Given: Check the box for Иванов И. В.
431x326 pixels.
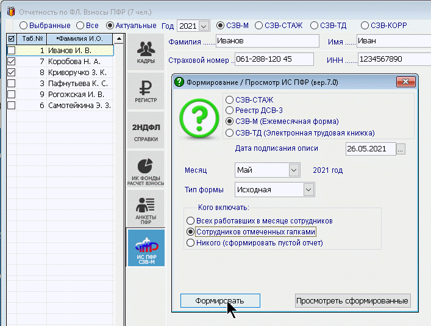Looking at the screenshot, I should pos(11,51).
